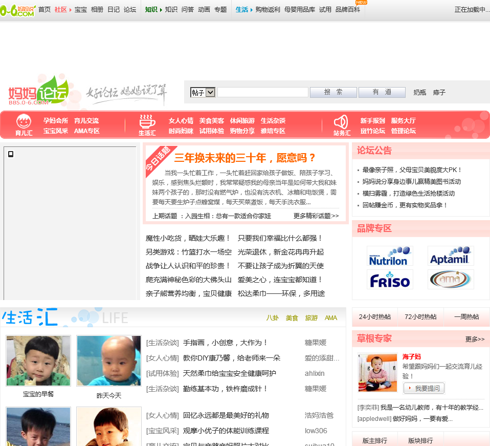Screen dimensions: 490x446
Task: Open the 管理论坛 section
Action: point(403,131)
